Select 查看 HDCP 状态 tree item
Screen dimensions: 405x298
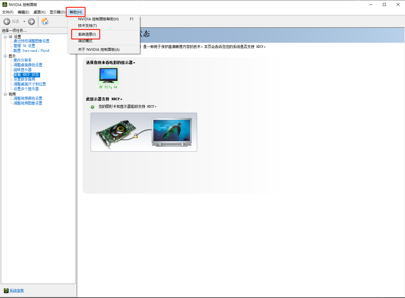point(26,75)
